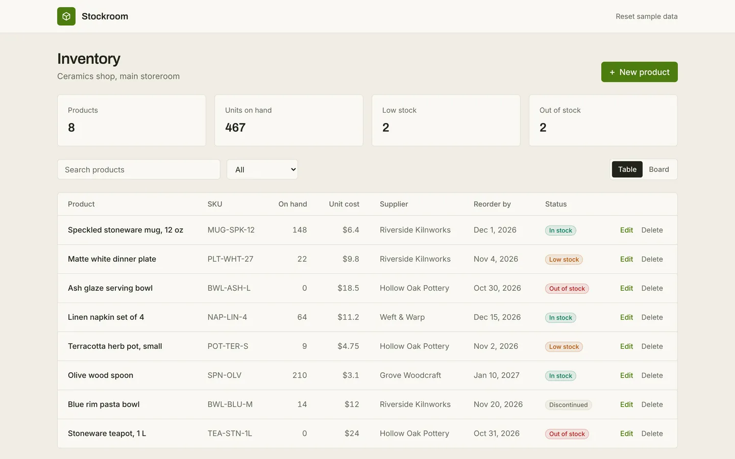Delete the Speckled stoneware mug row
Screen dimensions: 735x459
pos(652,230)
